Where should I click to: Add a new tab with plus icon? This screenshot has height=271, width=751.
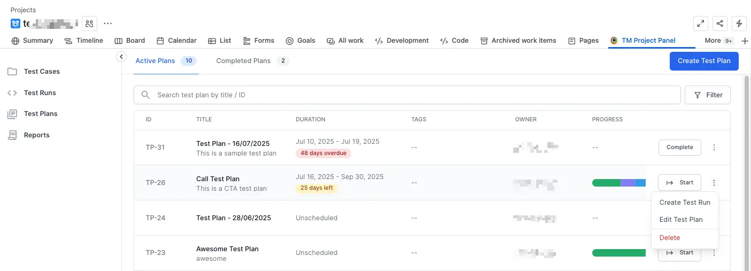click(745, 41)
